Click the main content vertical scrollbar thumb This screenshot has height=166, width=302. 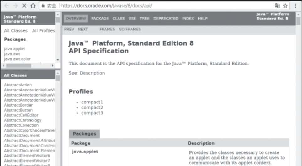[298, 21]
